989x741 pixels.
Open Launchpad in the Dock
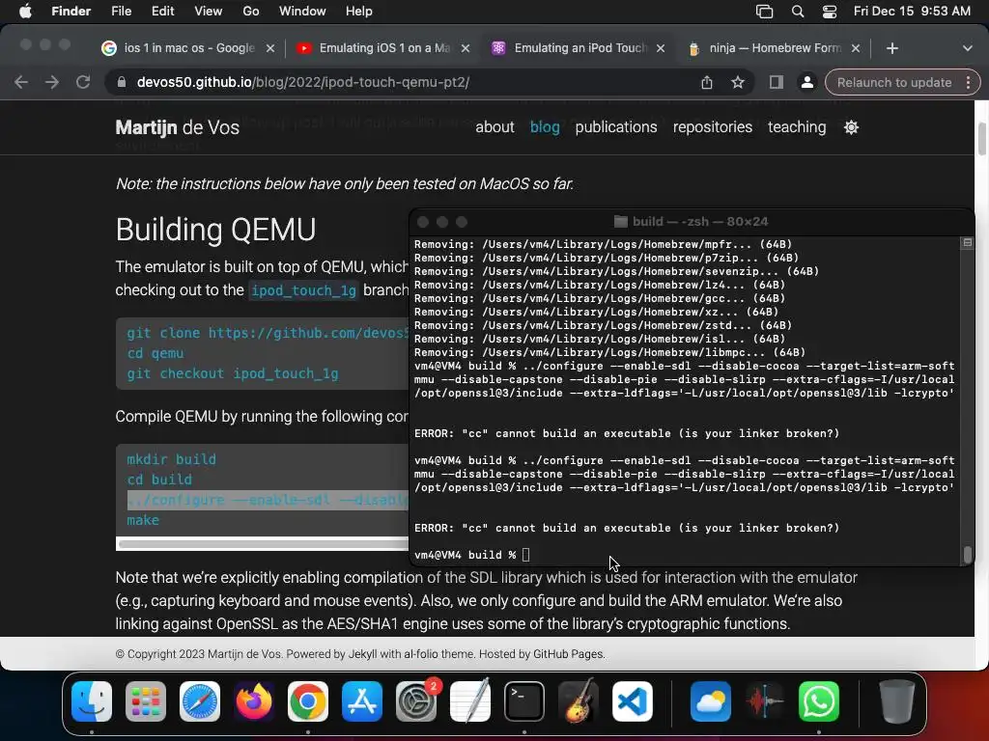[x=146, y=701]
